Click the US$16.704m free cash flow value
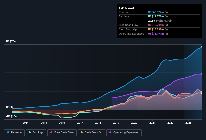Image resolution: width=206 pixels, height=140 pixels. [156, 25]
